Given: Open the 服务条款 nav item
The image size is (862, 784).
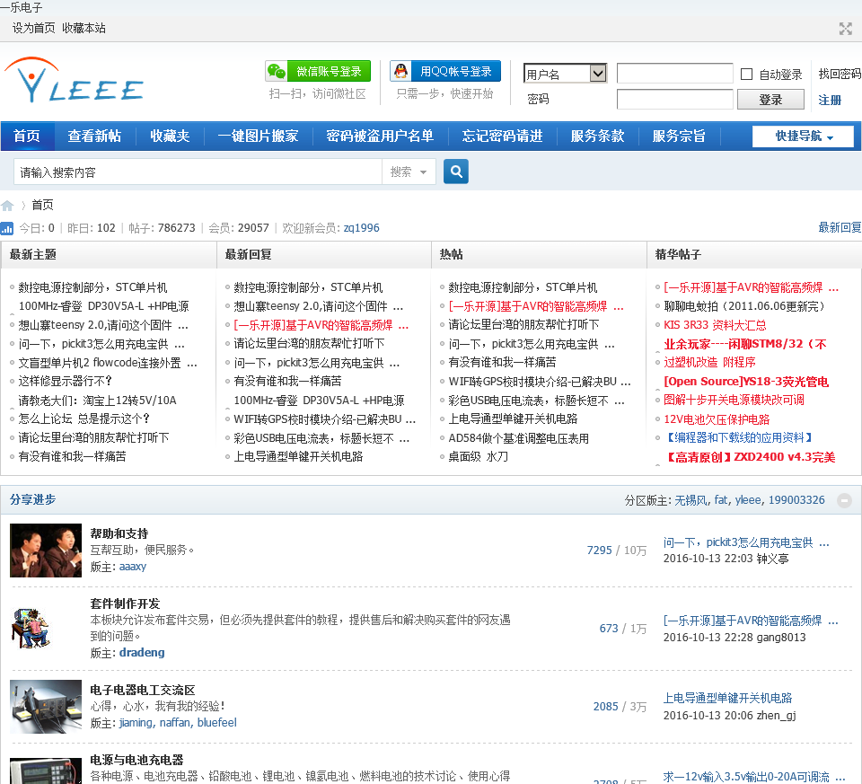Looking at the screenshot, I should (597, 137).
